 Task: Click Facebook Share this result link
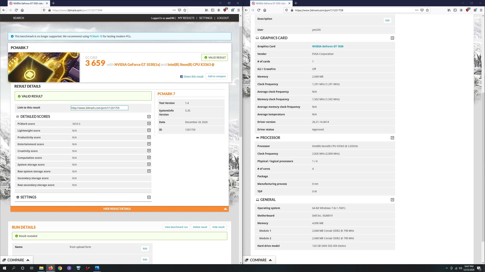(x=192, y=77)
